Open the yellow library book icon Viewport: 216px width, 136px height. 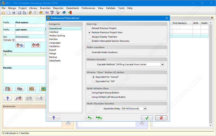41,13
